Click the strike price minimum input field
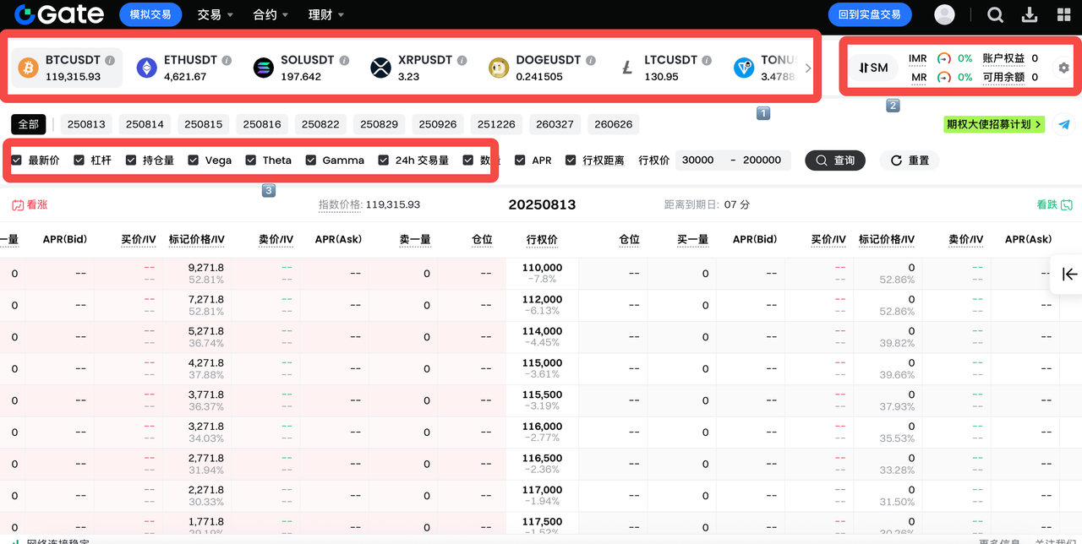 tap(698, 160)
